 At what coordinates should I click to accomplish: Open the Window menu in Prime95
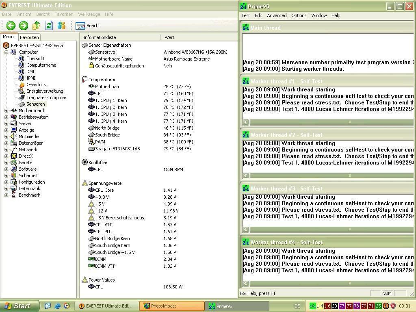coord(319,15)
